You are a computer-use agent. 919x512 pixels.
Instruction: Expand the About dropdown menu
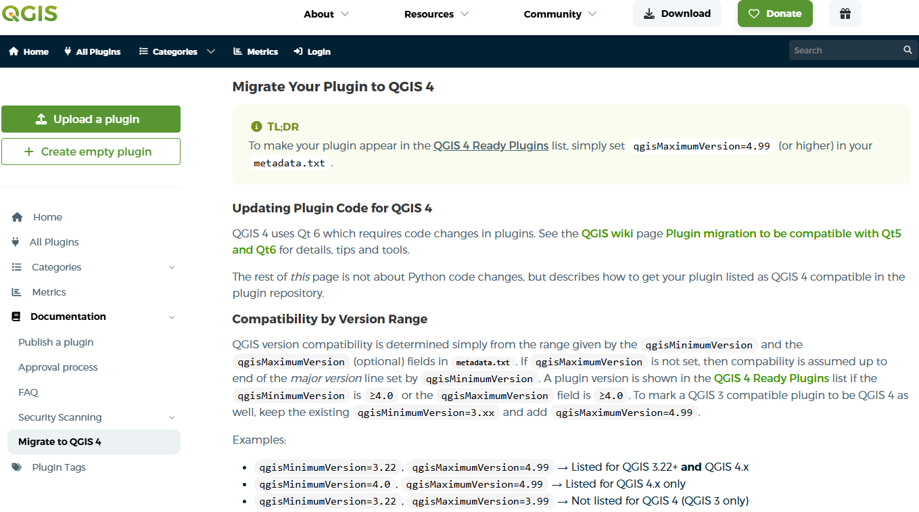pos(326,14)
